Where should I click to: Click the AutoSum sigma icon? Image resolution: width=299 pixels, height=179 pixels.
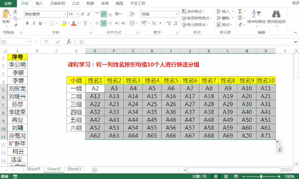pyautogui.click(x=240, y=11)
